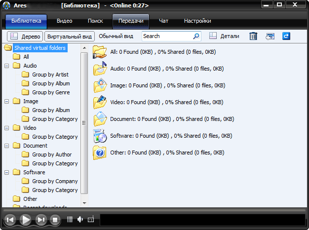The height and width of the screenshot is (230, 309).
Task: Click 'Software: 0 Found (0KB)' entry text
Action: click(171, 136)
